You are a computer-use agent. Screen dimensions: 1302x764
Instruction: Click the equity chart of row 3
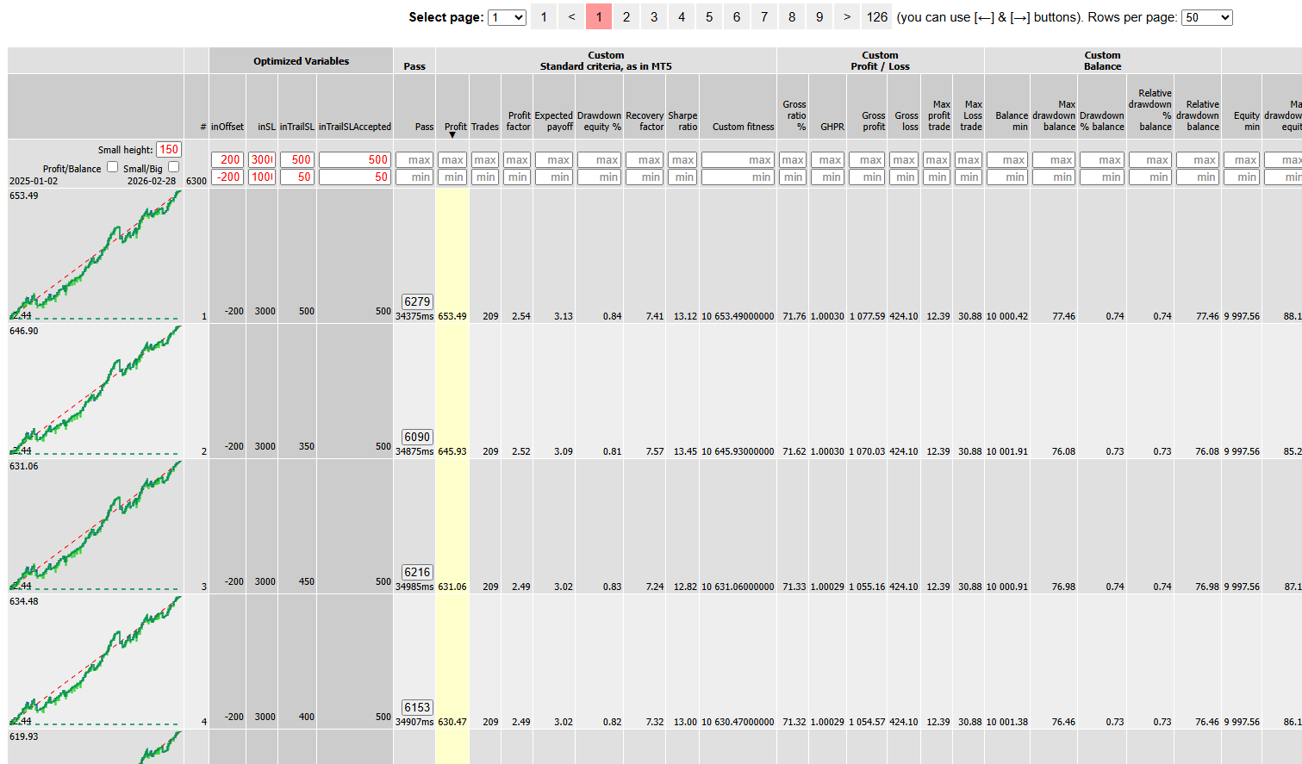95,526
